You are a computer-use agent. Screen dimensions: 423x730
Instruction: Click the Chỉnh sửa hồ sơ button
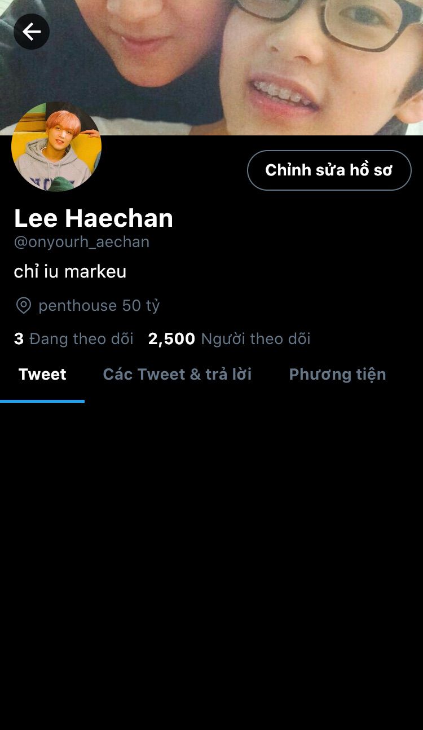click(329, 170)
